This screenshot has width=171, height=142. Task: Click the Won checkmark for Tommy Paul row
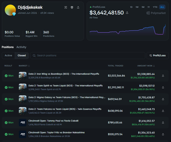(6, 123)
